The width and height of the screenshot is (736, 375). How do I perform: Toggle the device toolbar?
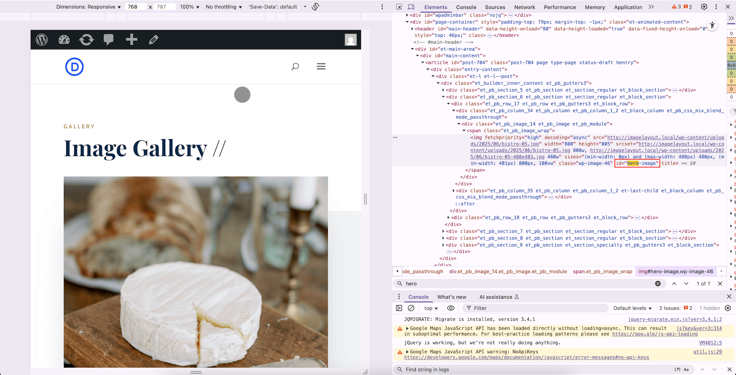click(x=412, y=7)
